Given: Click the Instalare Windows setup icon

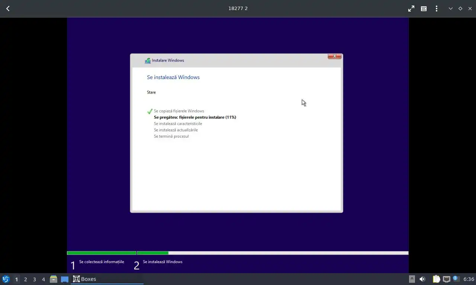Looking at the screenshot, I should click(x=148, y=60).
